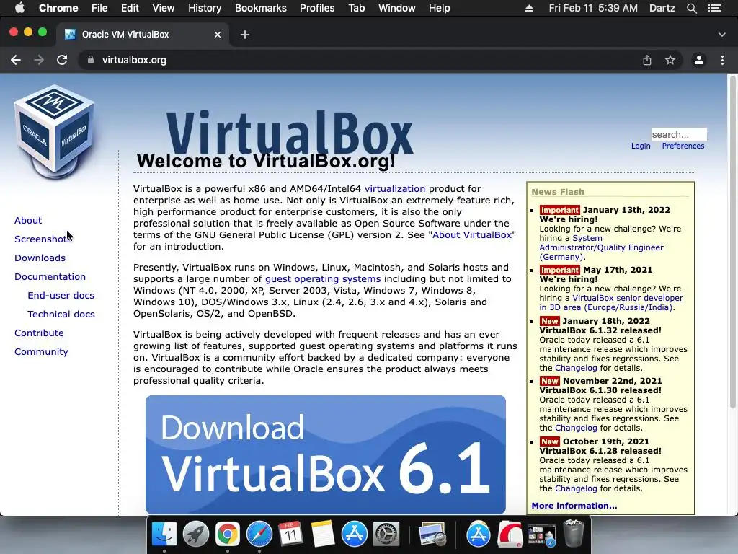Open VirtualBox senior developer job link
Viewport: 738px width, 554px height.
[x=611, y=302]
